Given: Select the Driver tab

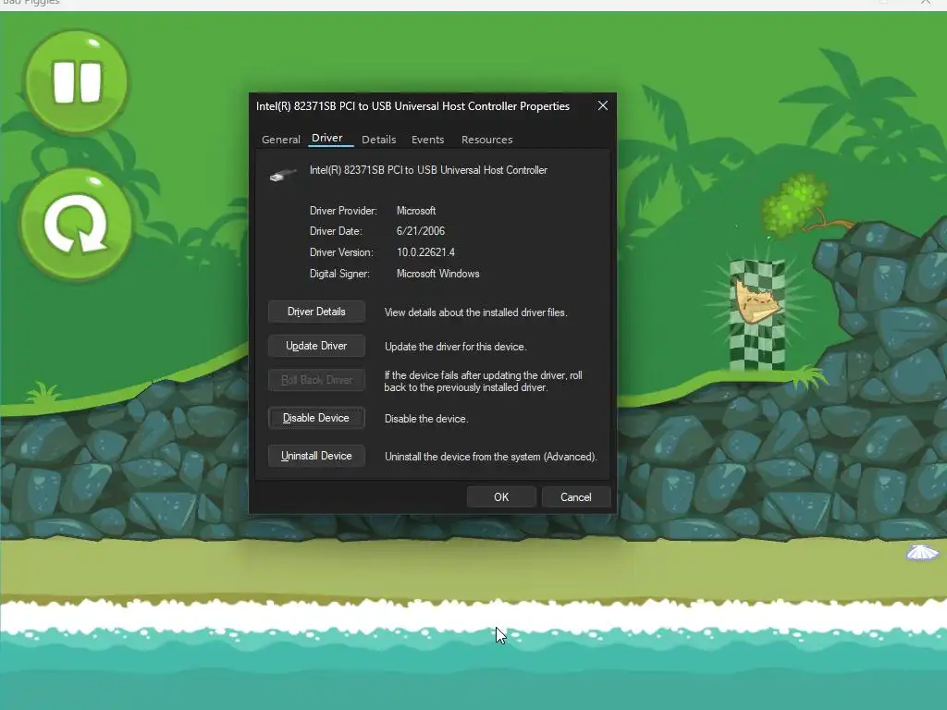Looking at the screenshot, I should 326,139.
